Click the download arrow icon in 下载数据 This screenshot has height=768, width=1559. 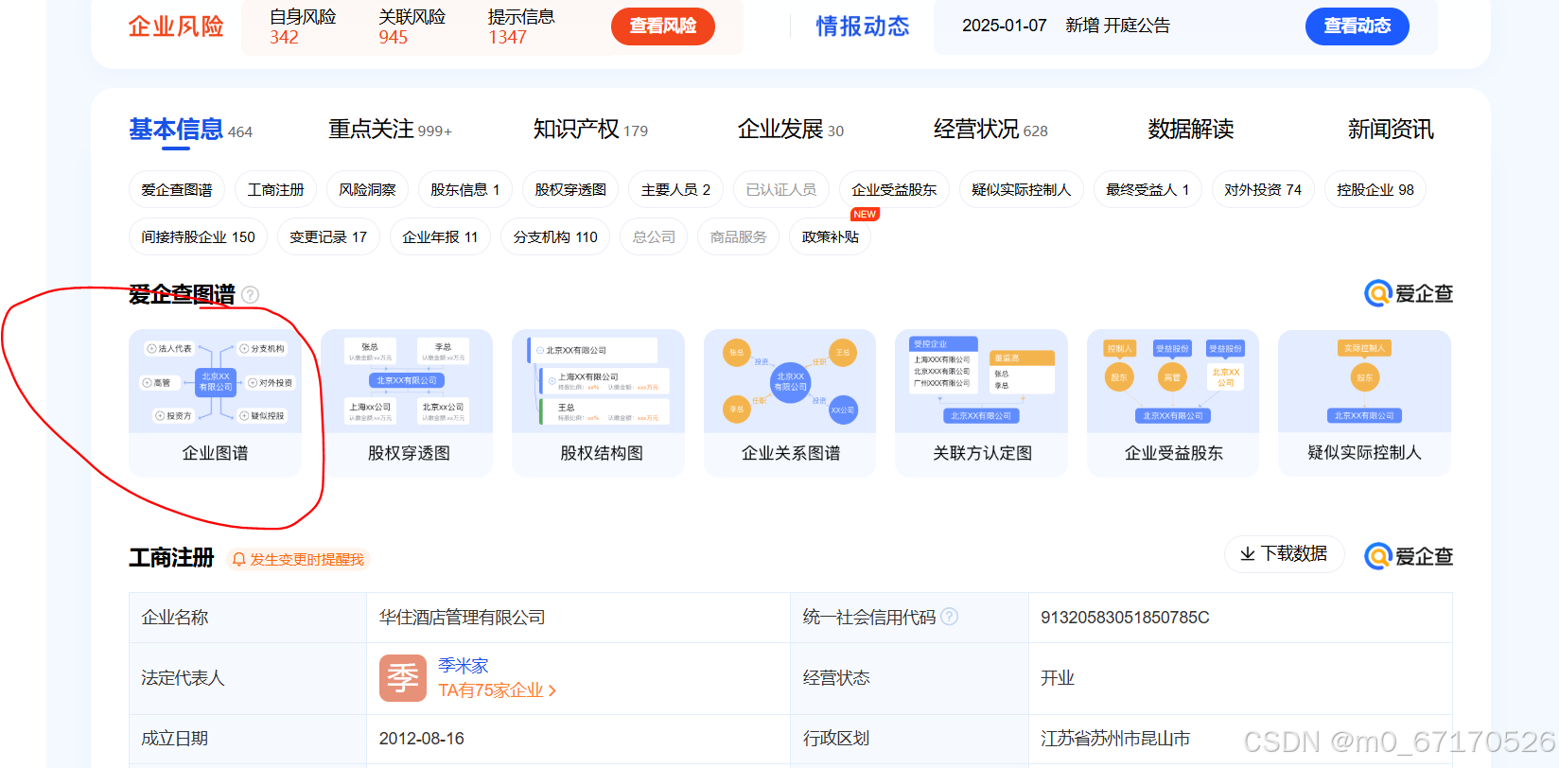[x=1248, y=554]
